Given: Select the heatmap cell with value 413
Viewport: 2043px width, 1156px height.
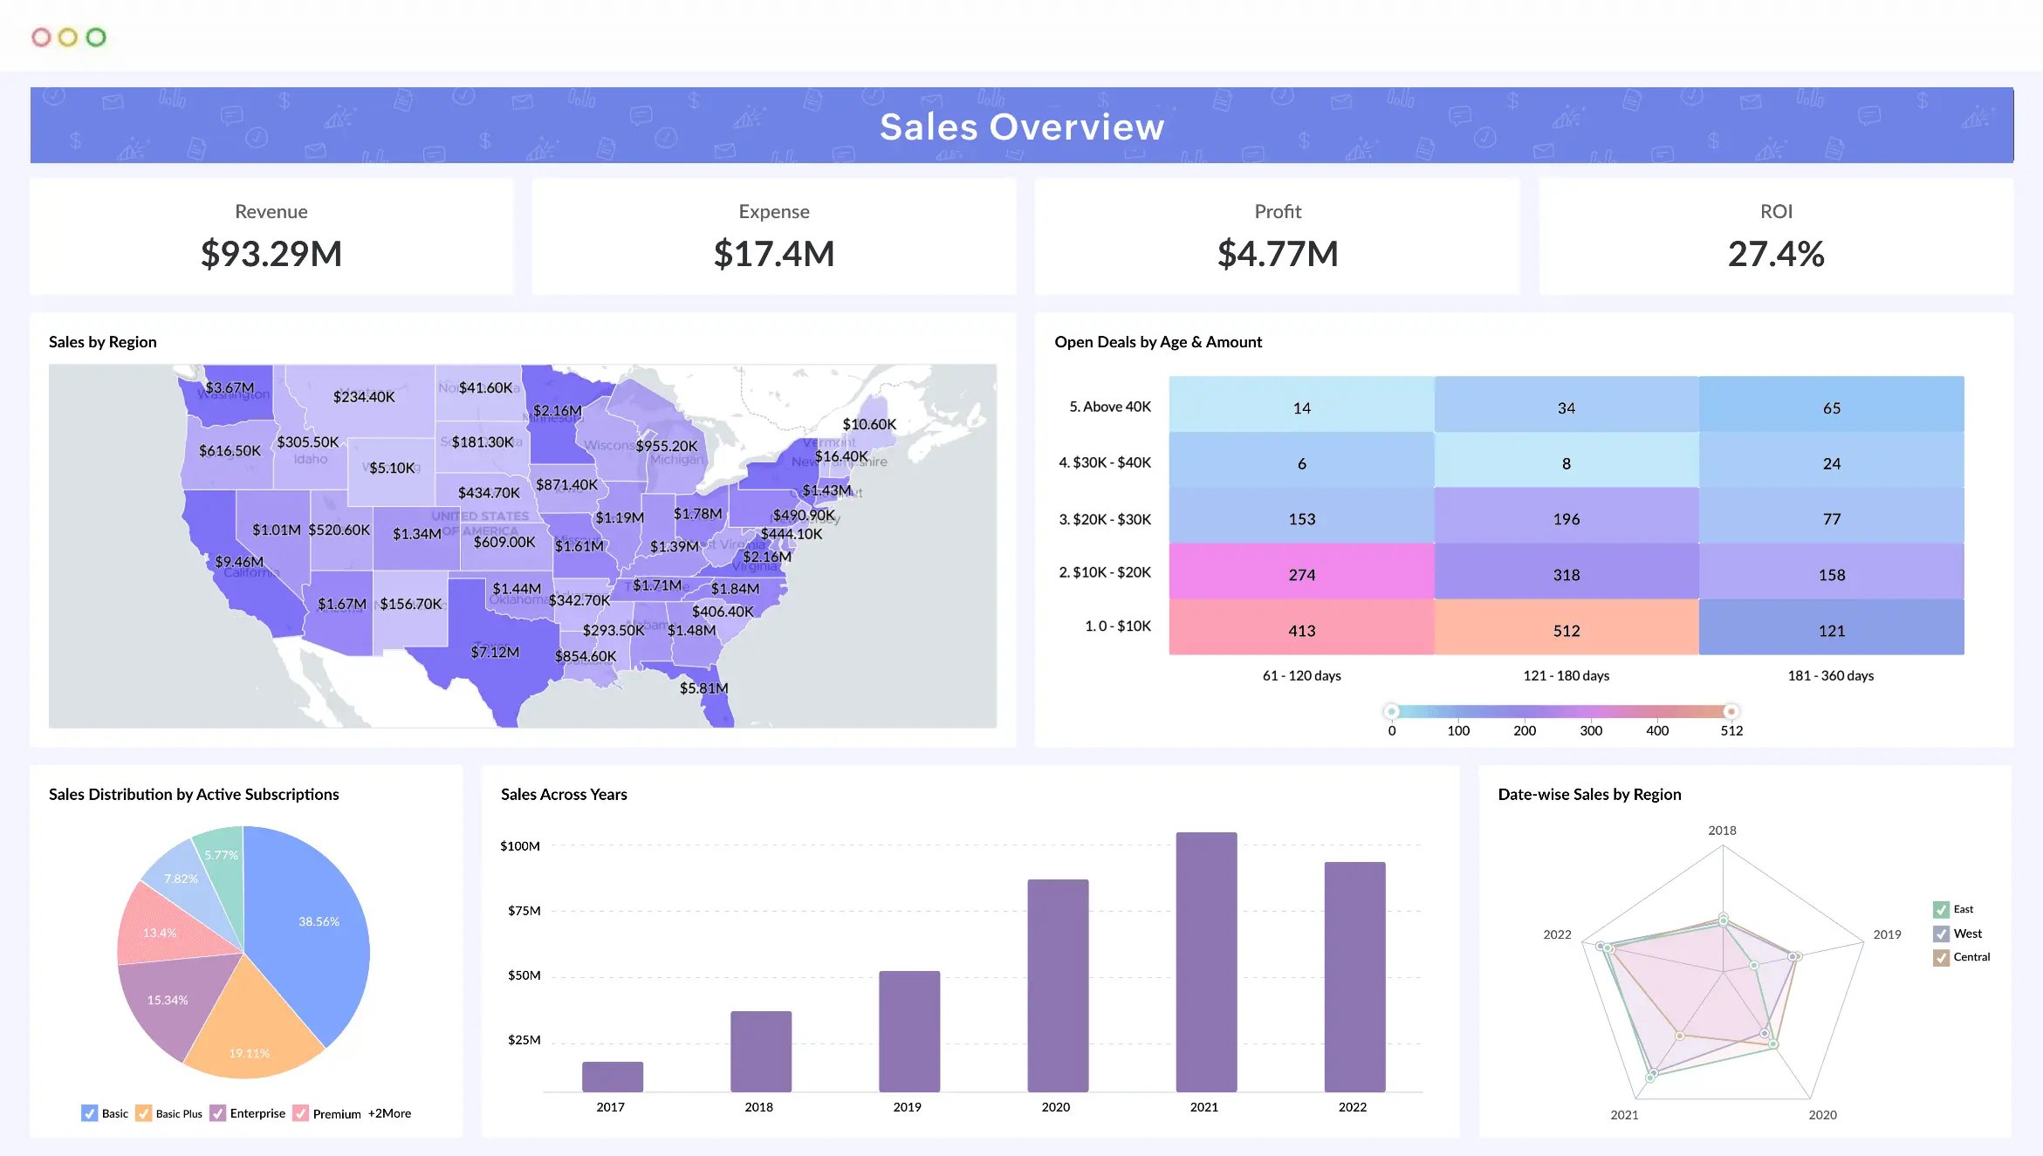Looking at the screenshot, I should pyautogui.click(x=1300, y=630).
